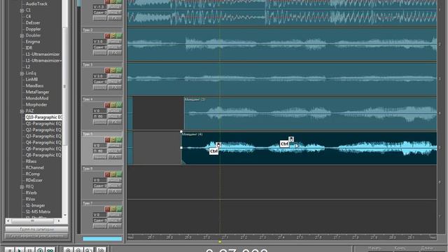Screen dimensions: 448x252
Task: Click yellow playhead marker on time ruler
Action: pos(220,241)
